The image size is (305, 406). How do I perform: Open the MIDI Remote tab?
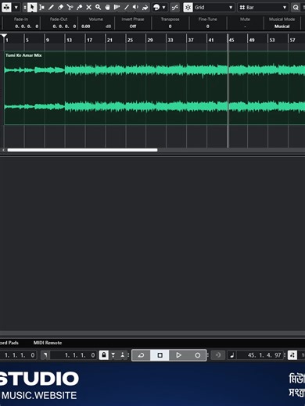pyautogui.click(x=48, y=343)
